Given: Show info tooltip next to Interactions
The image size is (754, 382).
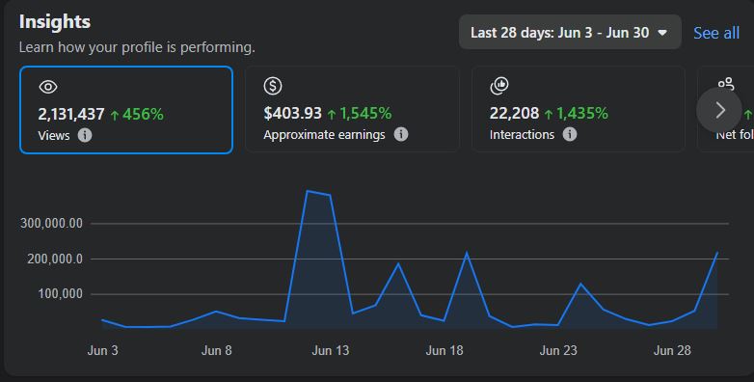Looking at the screenshot, I should pyautogui.click(x=570, y=134).
